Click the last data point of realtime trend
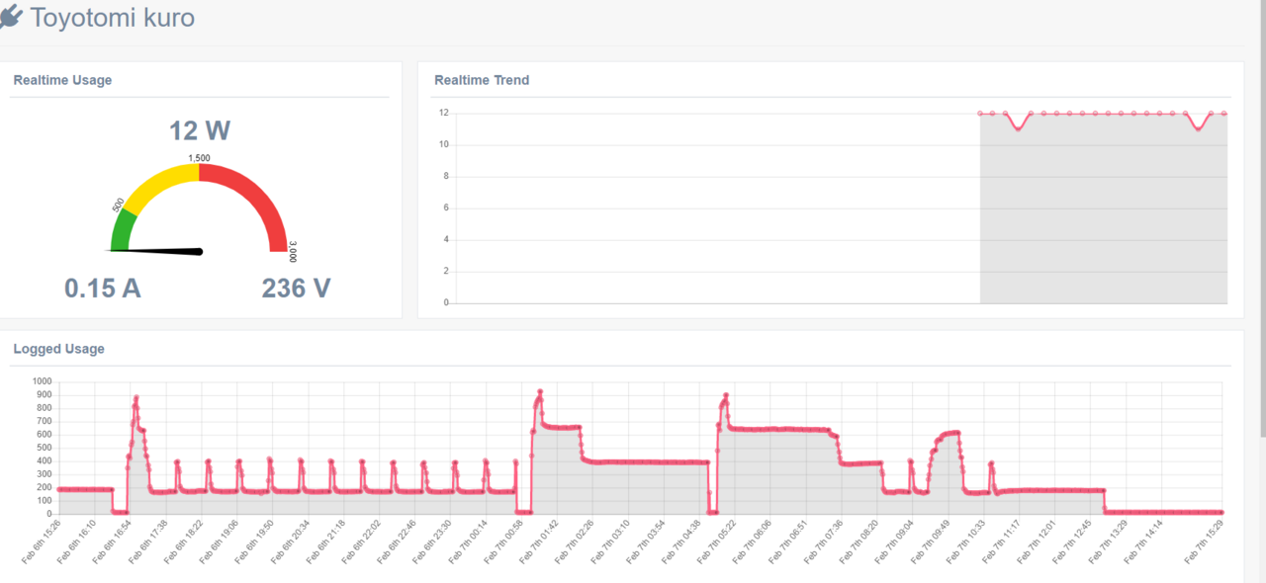 [1223, 114]
